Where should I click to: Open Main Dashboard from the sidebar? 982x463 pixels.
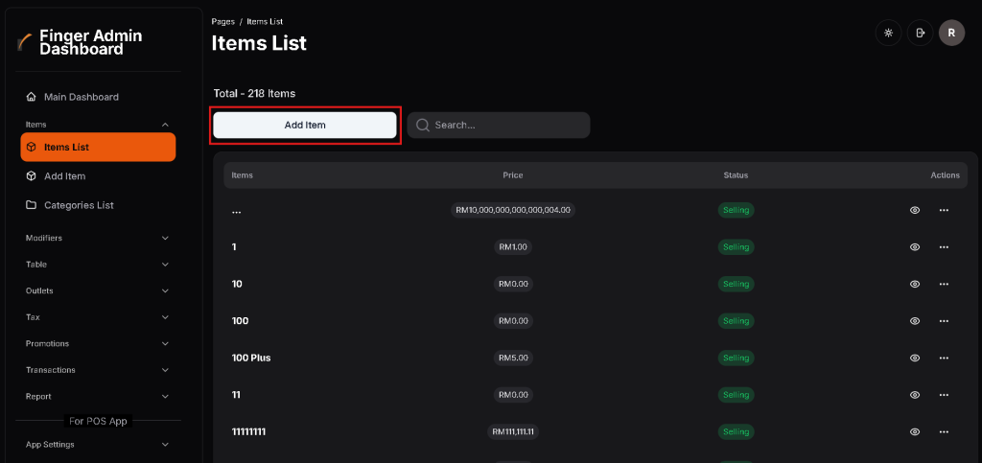(81, 97)
